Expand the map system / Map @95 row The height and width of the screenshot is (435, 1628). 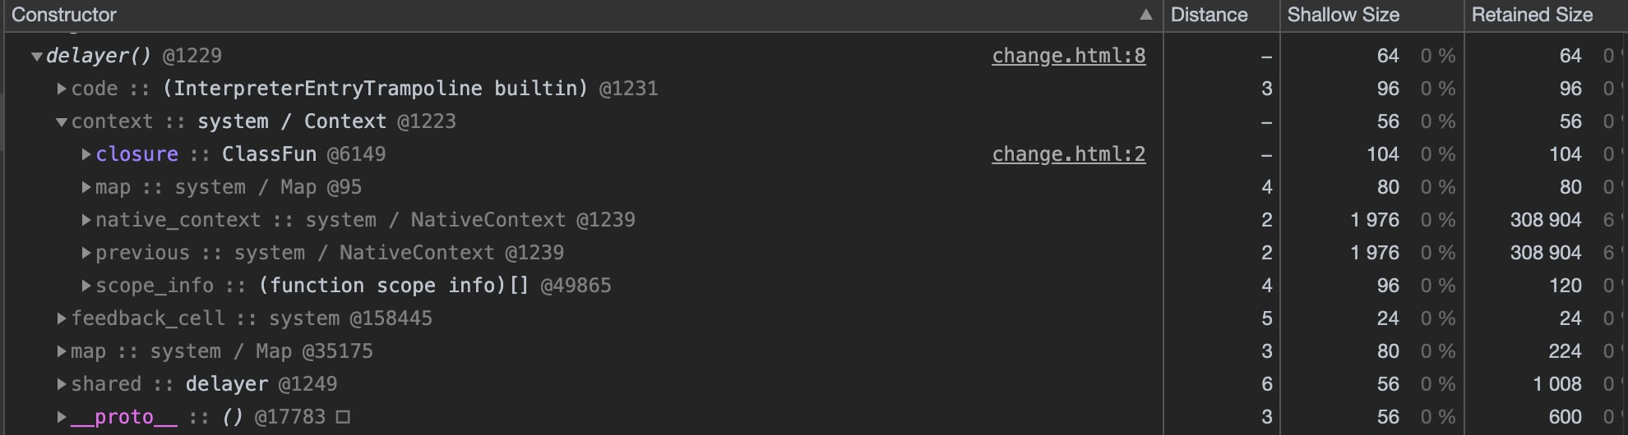click(86, 187)
